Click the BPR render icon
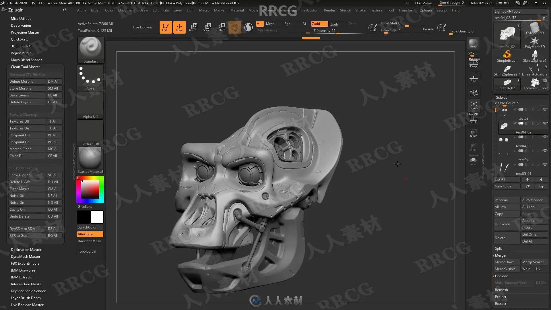The image size is (551, 310). pyautogui.click(x=473, y=44)
